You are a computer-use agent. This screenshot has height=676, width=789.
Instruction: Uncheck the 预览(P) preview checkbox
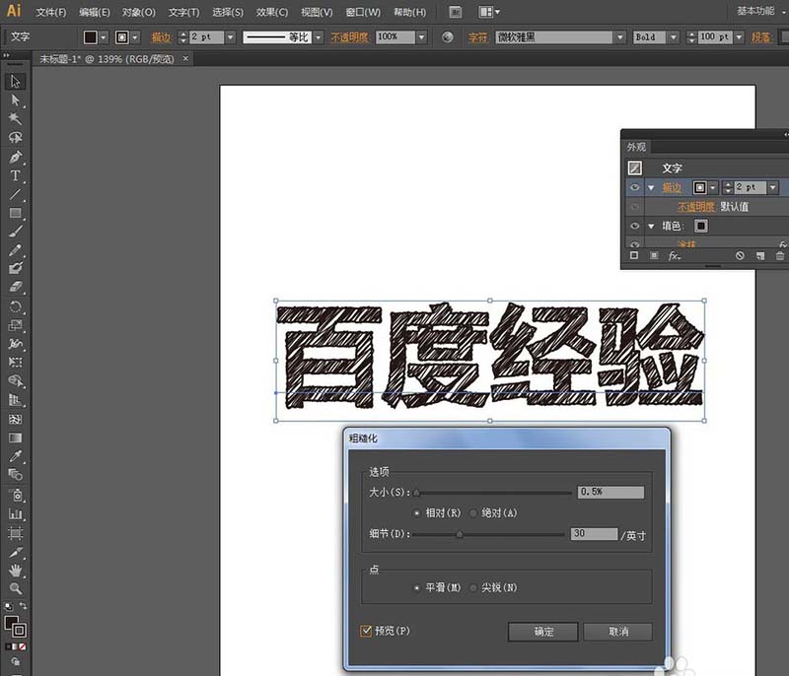366,631
